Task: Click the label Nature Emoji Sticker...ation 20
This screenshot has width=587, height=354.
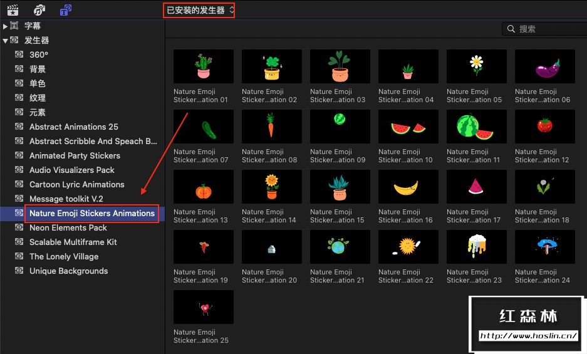Action: point(269,276)
